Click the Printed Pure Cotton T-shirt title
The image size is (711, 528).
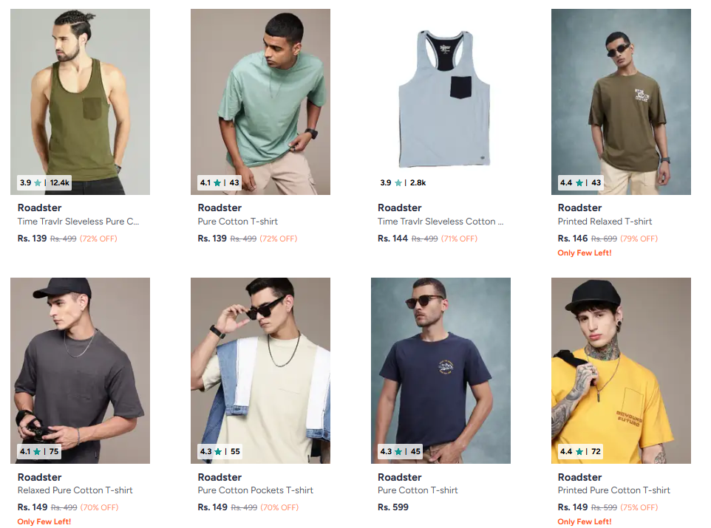click(x=613, y=490)
